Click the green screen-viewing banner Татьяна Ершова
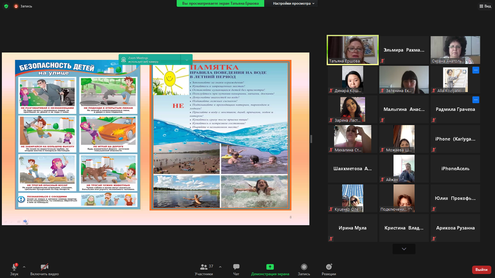Screen dimensions: 495x278 (220, 3)
